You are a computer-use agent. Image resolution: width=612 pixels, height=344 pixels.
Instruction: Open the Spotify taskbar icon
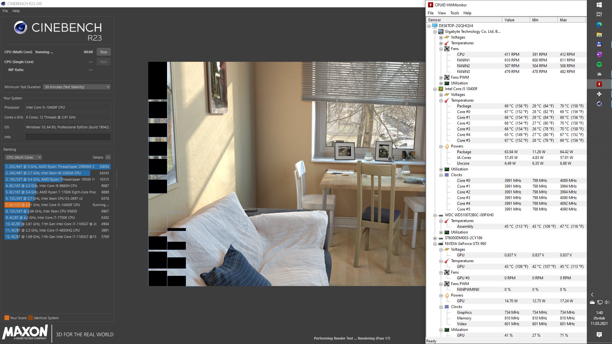click(x=599, y=64)
